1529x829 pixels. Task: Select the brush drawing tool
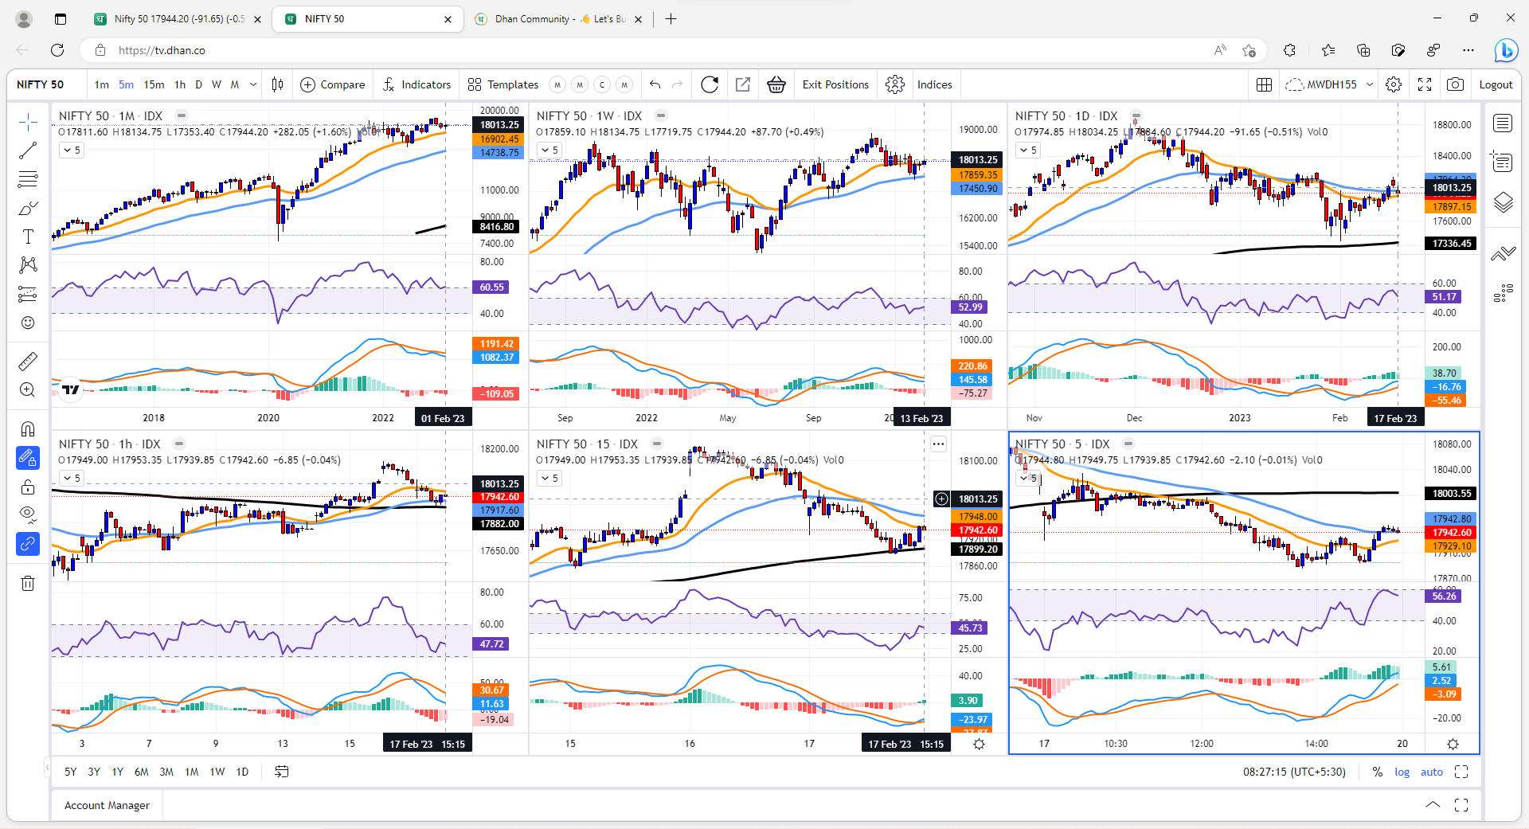[28, 208]
